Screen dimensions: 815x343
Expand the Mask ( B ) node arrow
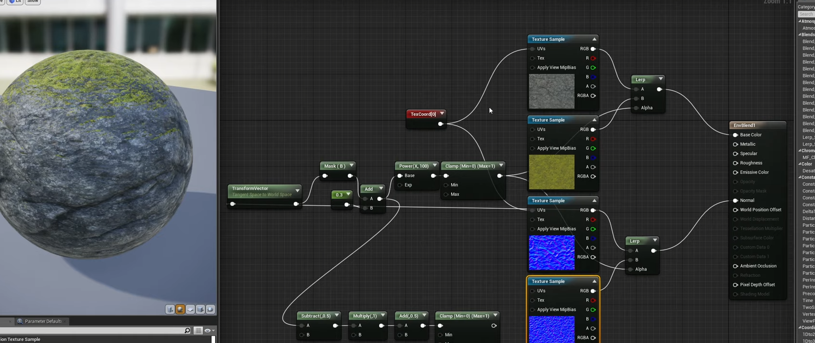(x=351, y=166)
